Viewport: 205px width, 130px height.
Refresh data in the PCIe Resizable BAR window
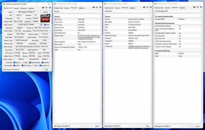pyautogui.click(x=198, y=7)
